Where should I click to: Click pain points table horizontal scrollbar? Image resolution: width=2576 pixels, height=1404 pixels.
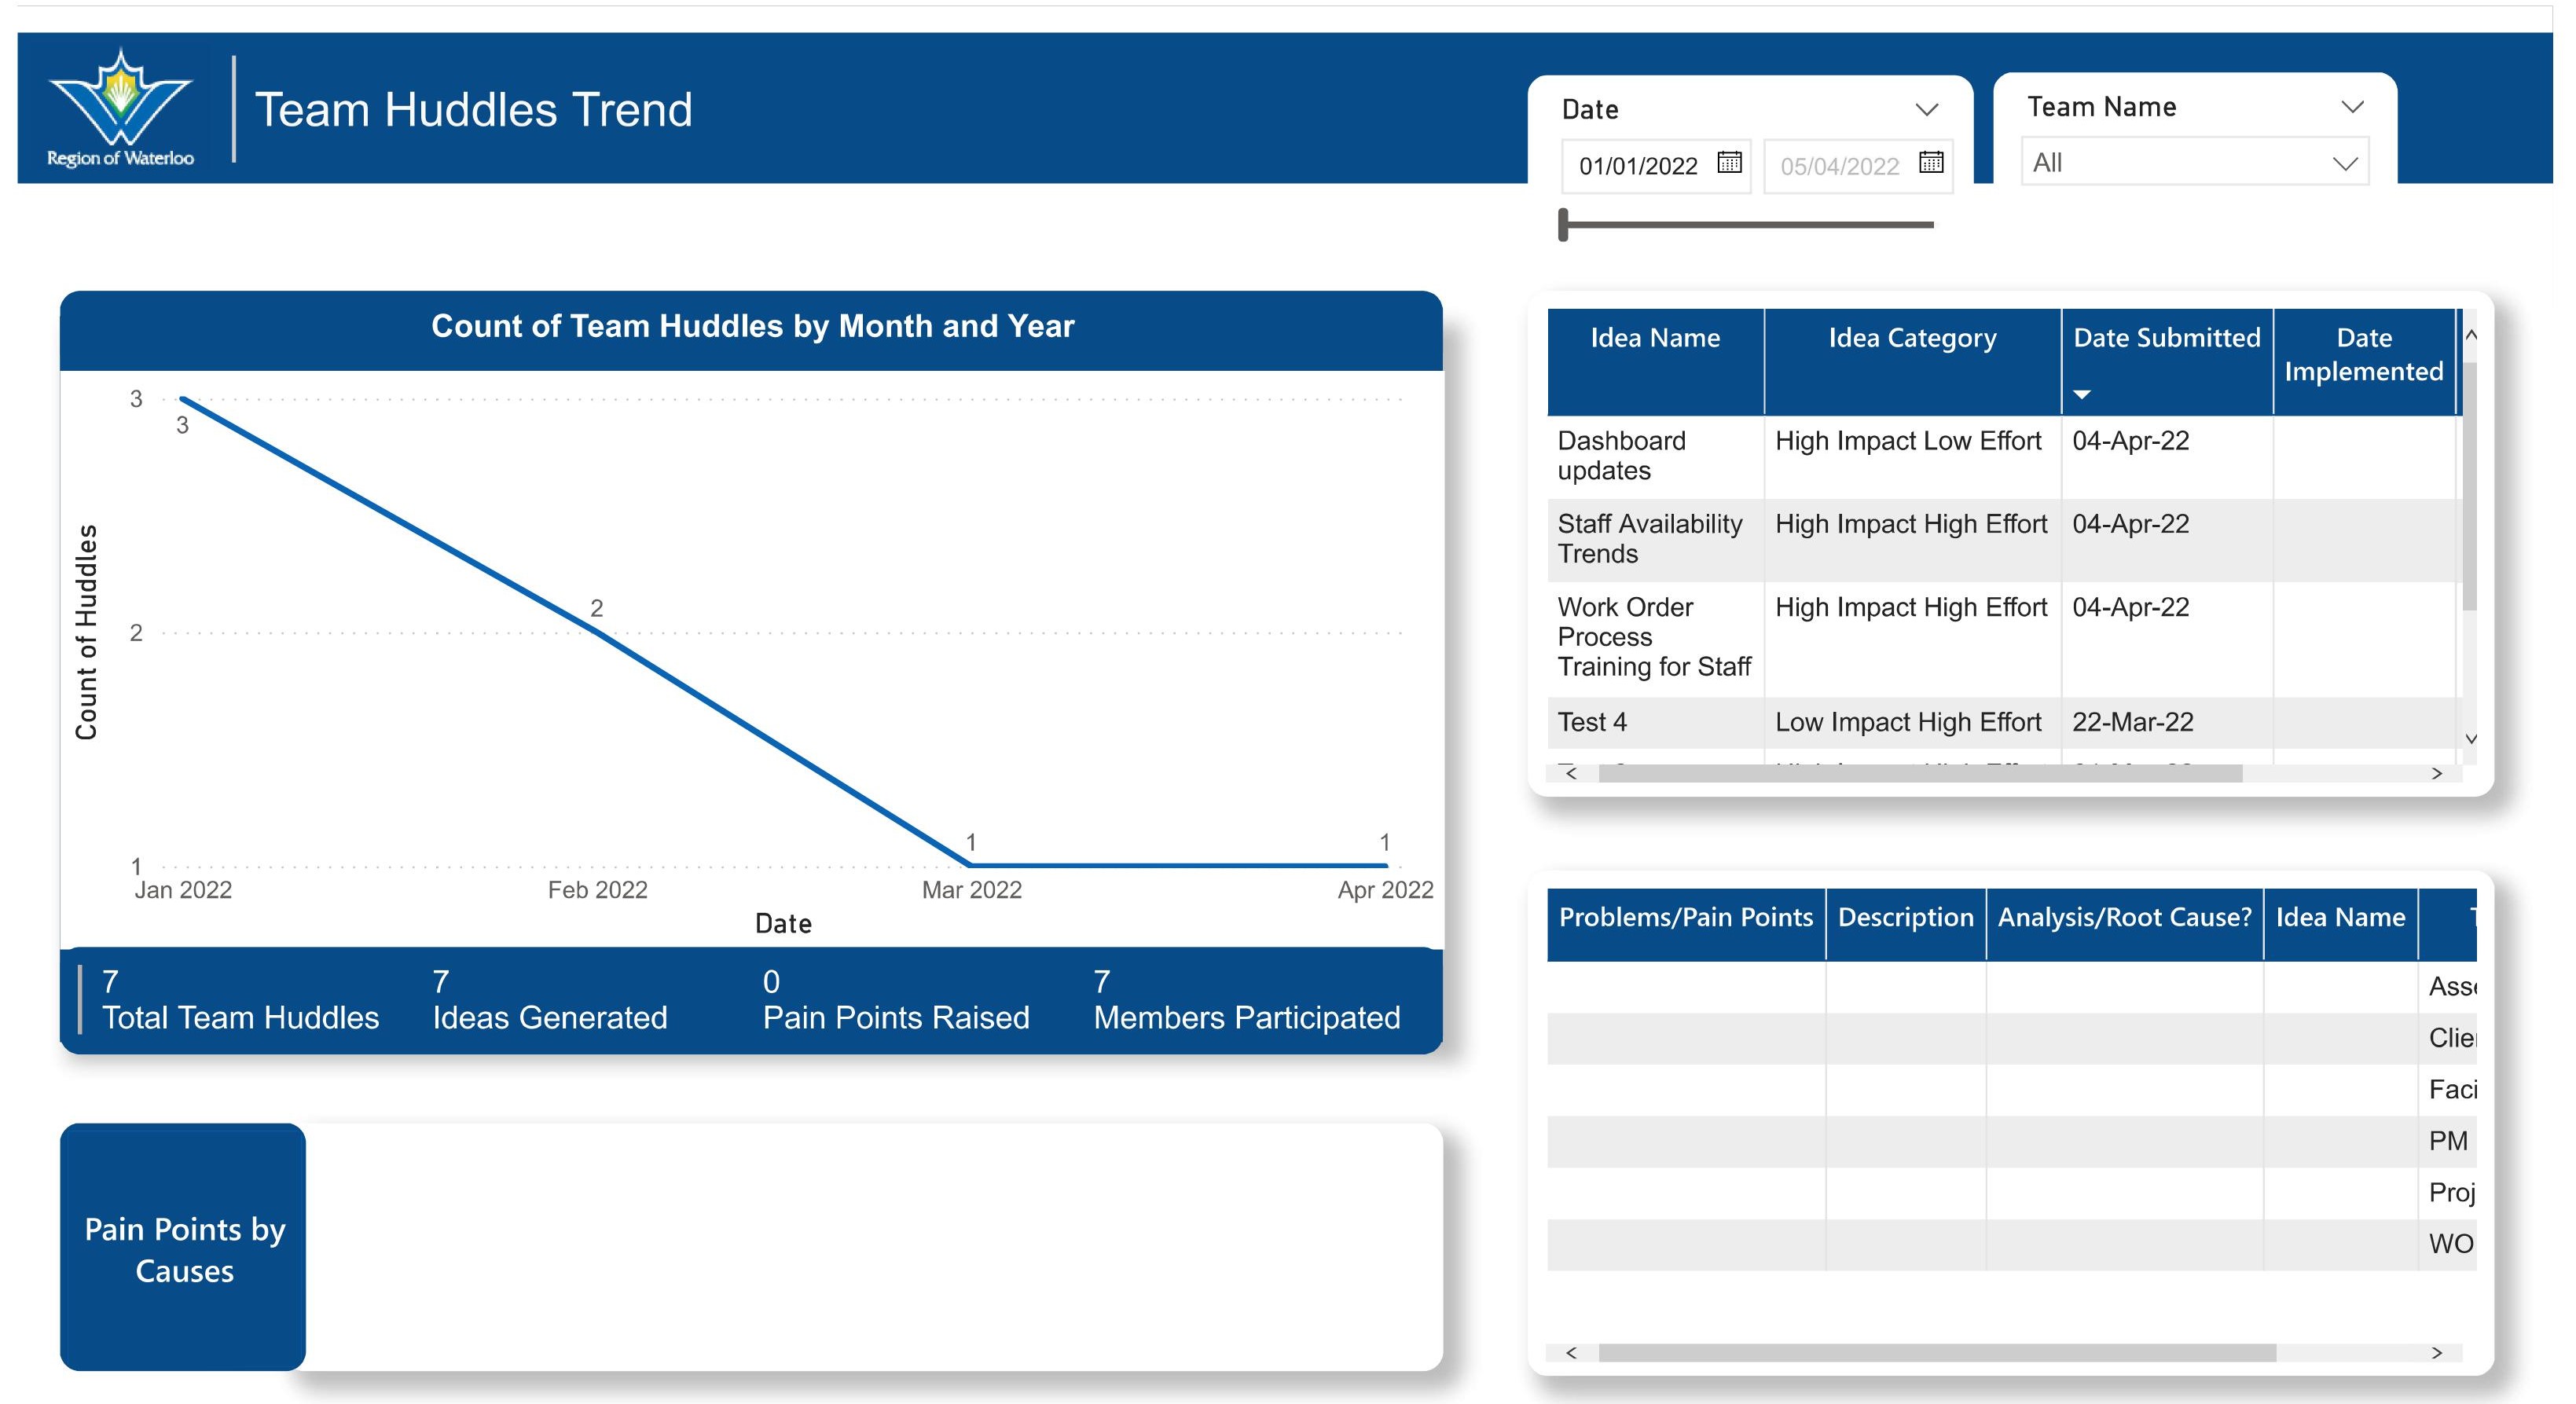click(1936, 1353)
